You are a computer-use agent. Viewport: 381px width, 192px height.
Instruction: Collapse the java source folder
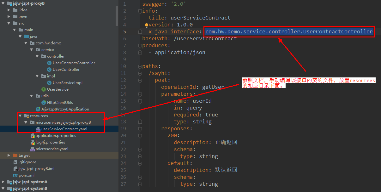pyautogui.click(x=20, y=36)
